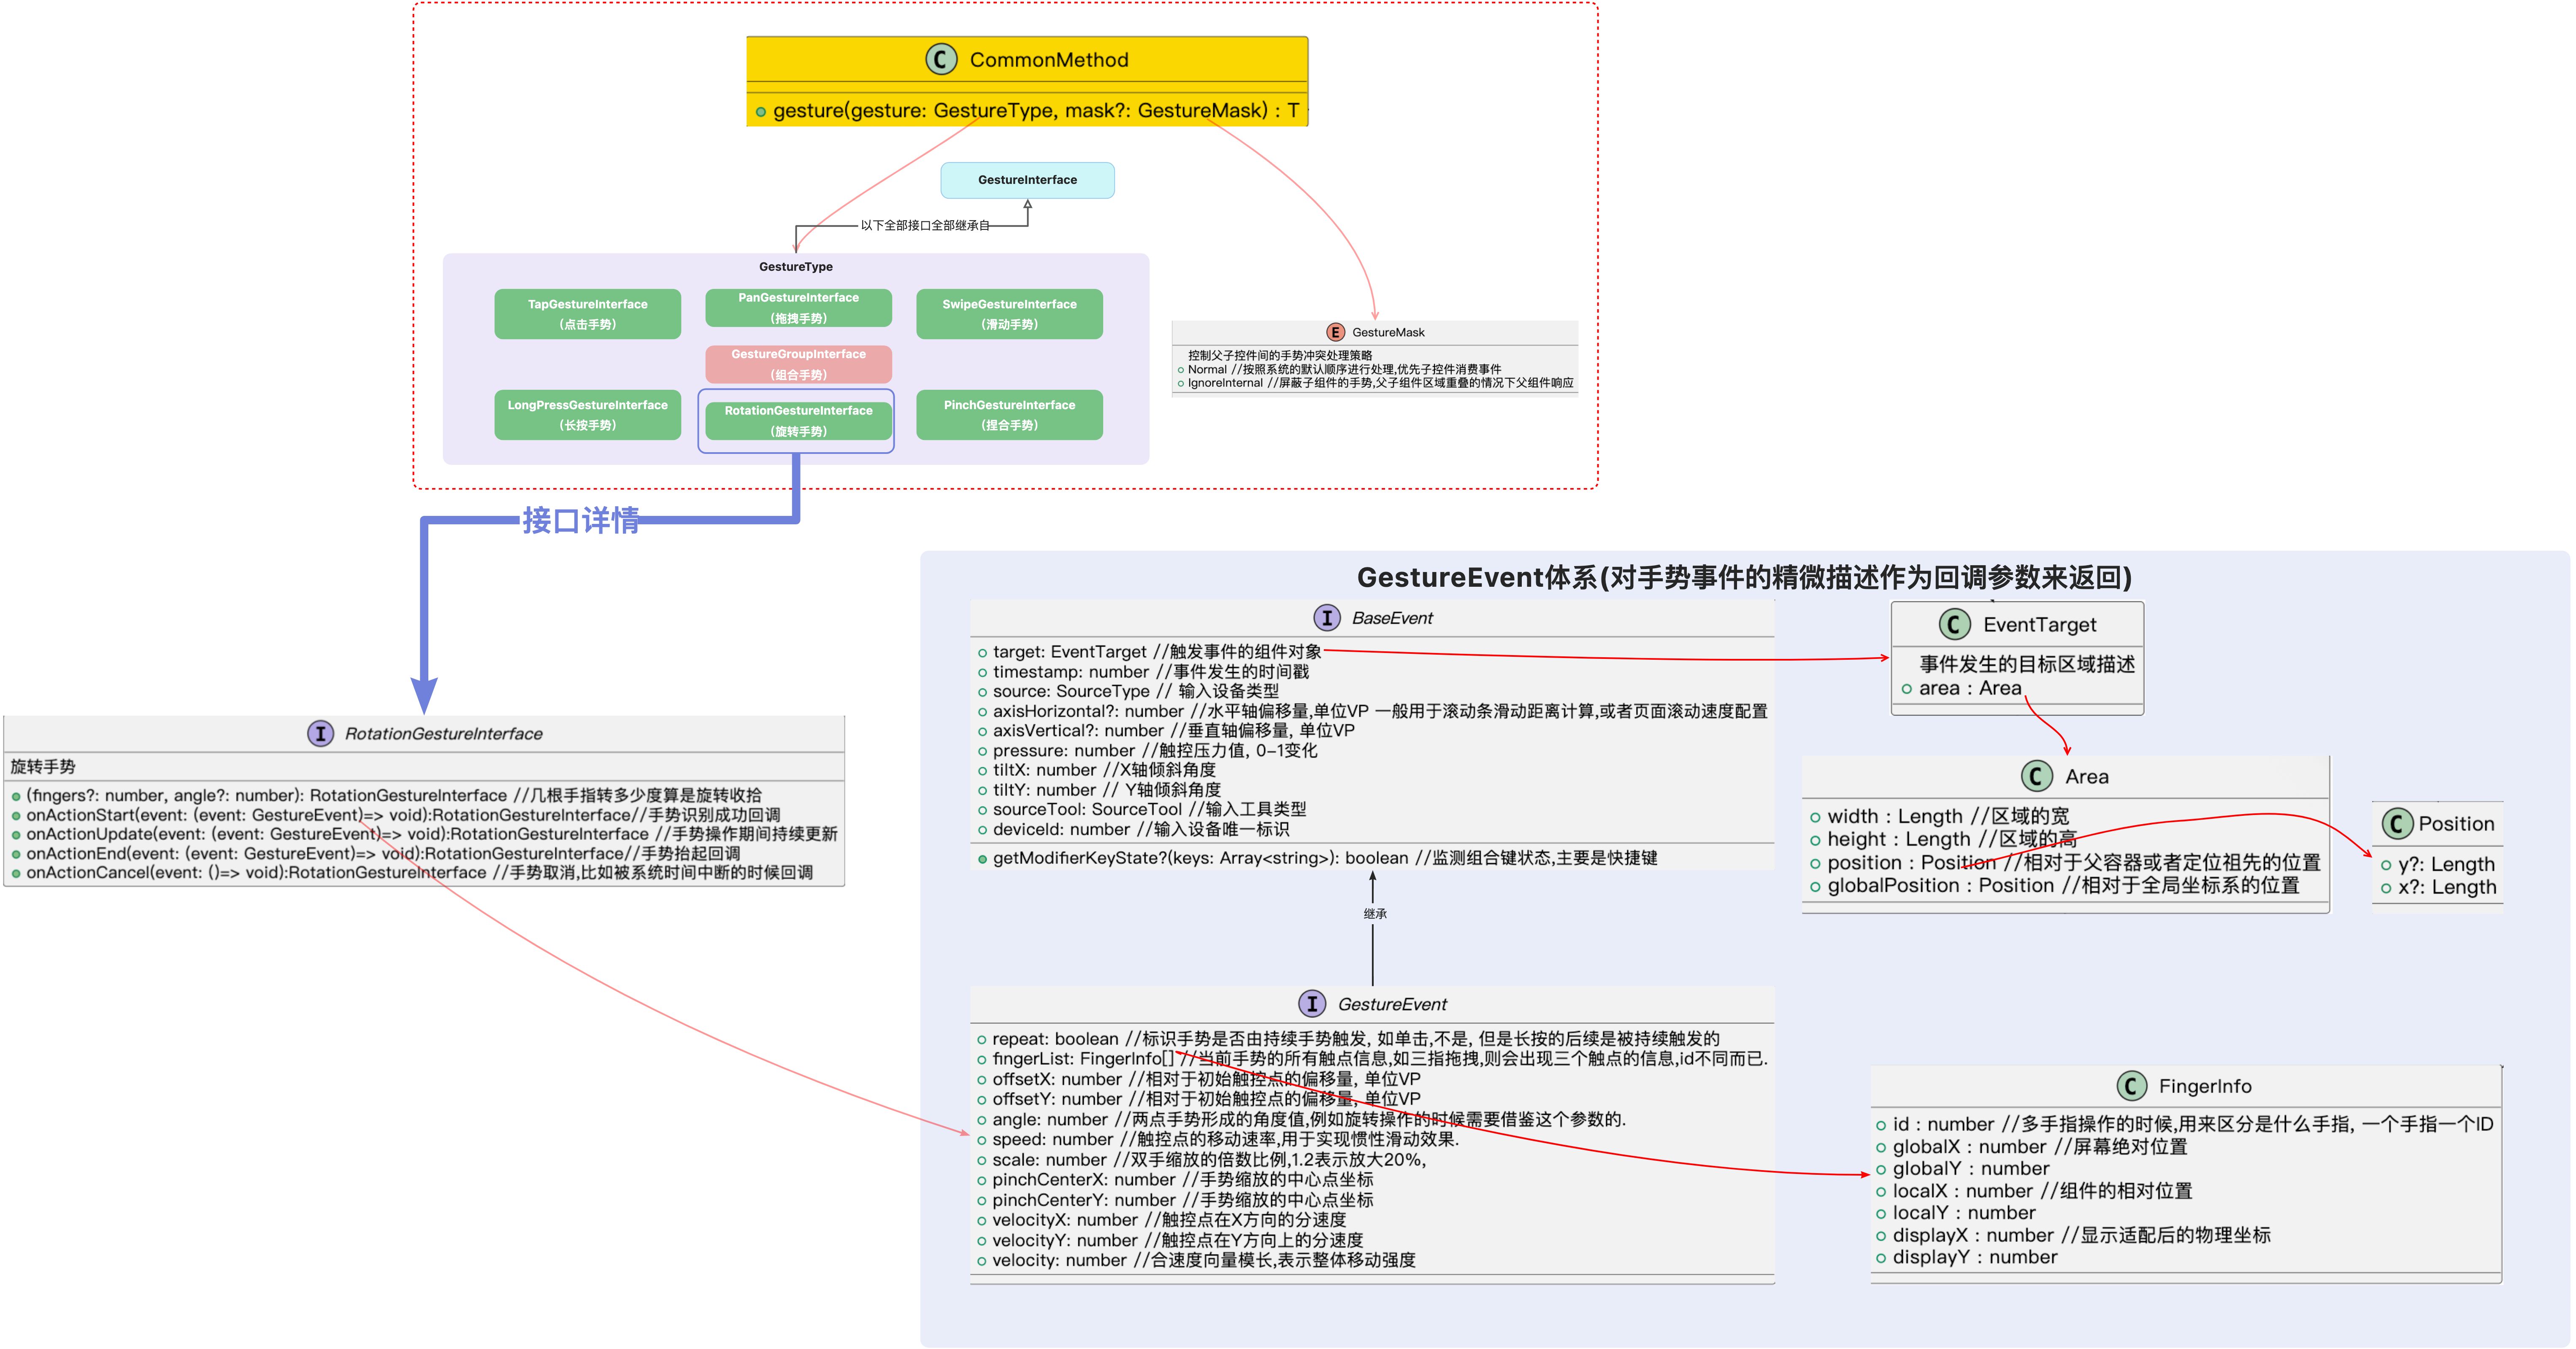Select the TapGestureInterface node
The height and width of the screenshot is (1349, 2576).
pos(587,314)
